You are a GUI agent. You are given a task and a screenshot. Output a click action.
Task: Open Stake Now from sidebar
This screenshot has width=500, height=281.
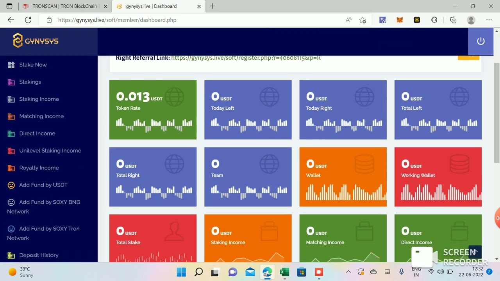(33, 65)
